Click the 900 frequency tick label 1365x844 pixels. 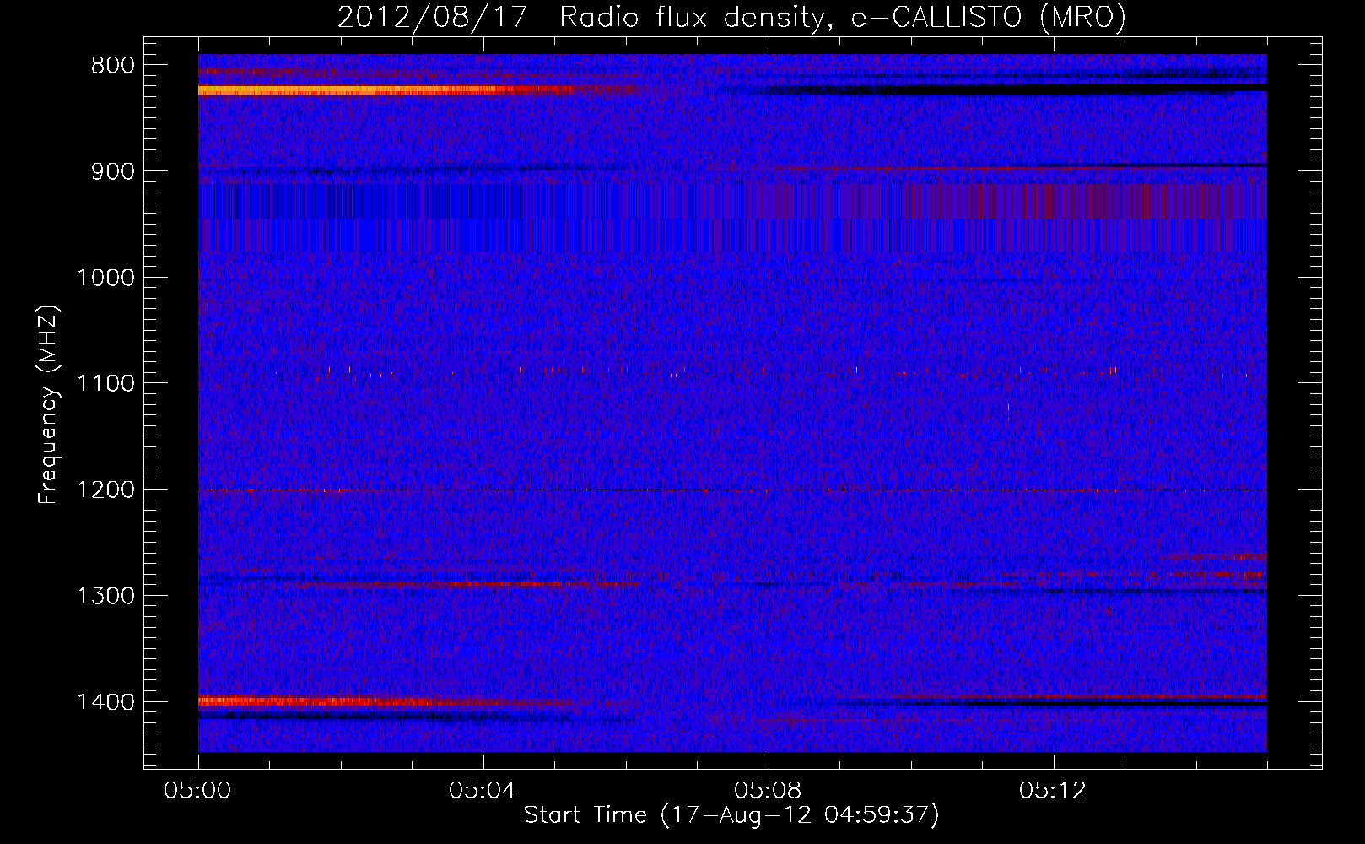click(113, 171)
